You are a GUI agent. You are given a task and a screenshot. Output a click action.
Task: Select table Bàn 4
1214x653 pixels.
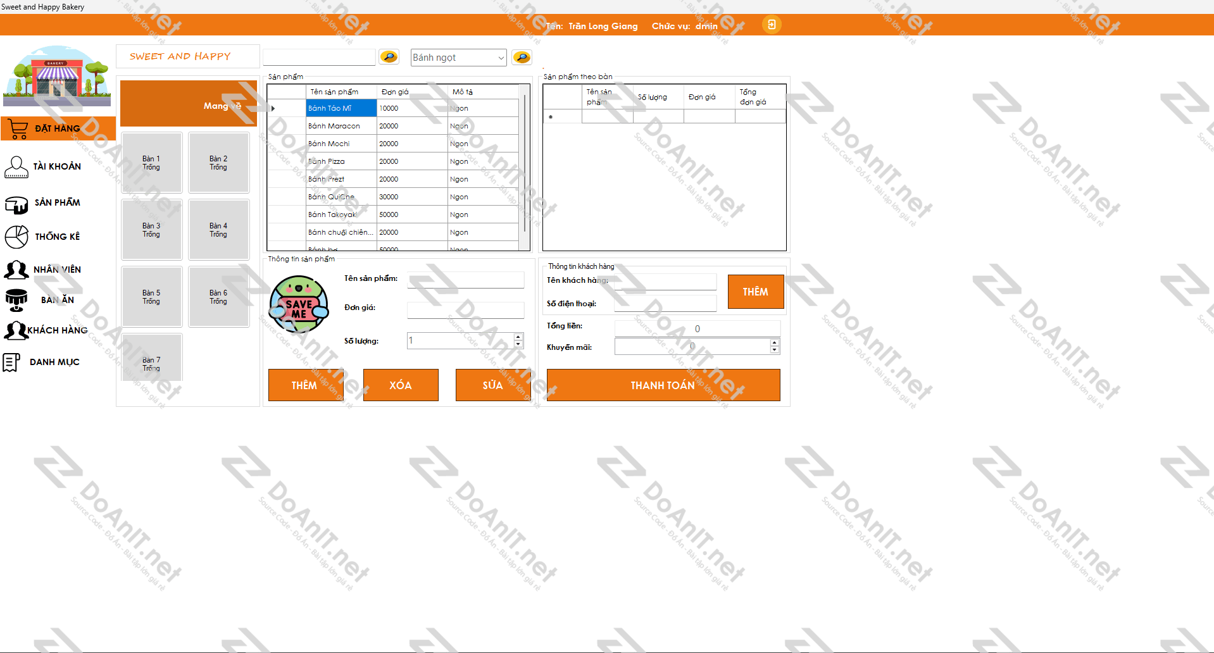[219, 230]
